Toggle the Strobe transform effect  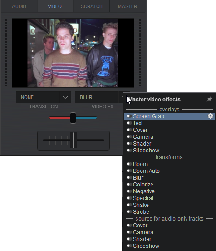(129, 211)
